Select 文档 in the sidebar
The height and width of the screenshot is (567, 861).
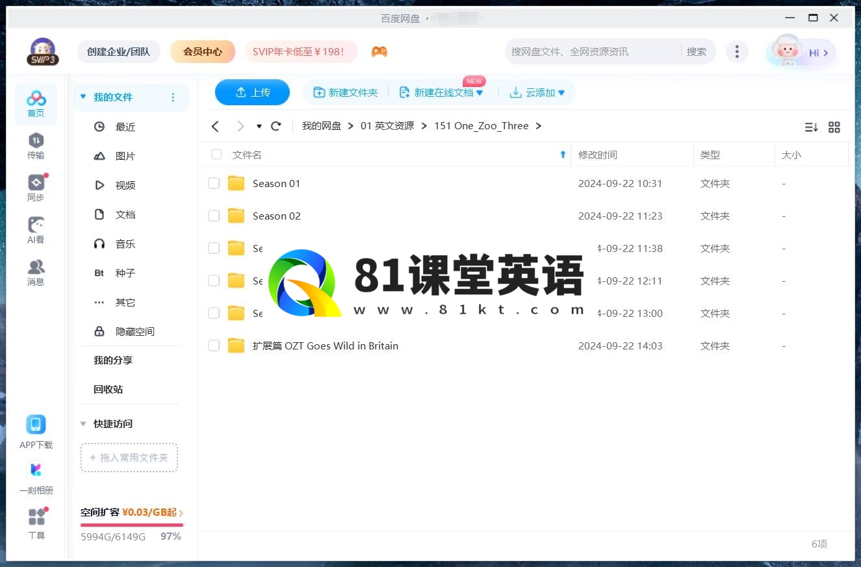[125, 214]
